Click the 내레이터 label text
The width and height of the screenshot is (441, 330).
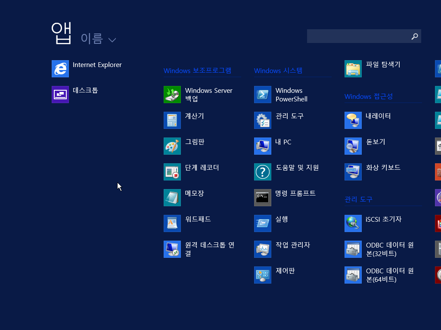click(x=378, y=116)
